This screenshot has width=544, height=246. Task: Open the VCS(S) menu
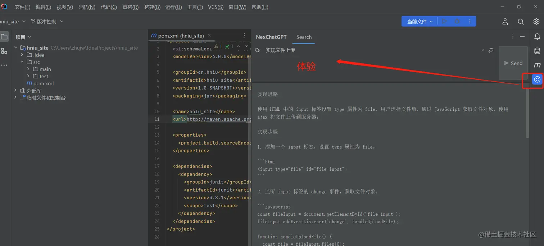pyautogui.click(x=216, y=7)
